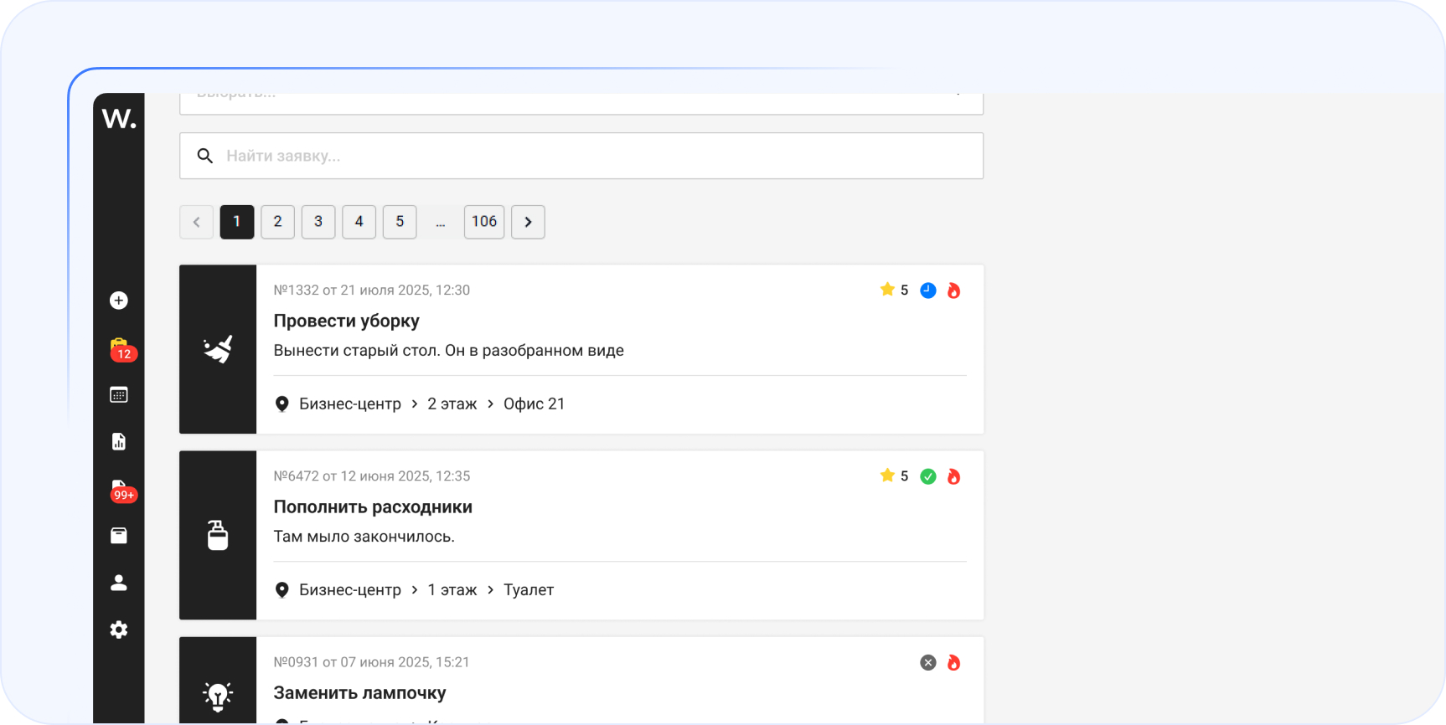This screenshot has width=1446, height=725.
Task: Click green checkmark status on request №6472
Action: click(928, 476)
